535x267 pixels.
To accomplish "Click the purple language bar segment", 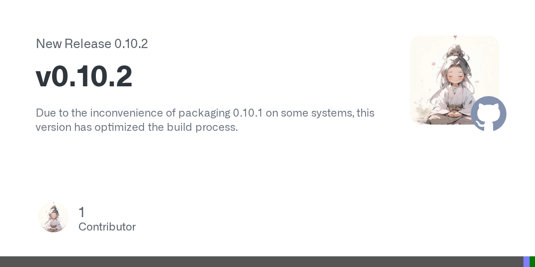I will click(x=526, y=262).
